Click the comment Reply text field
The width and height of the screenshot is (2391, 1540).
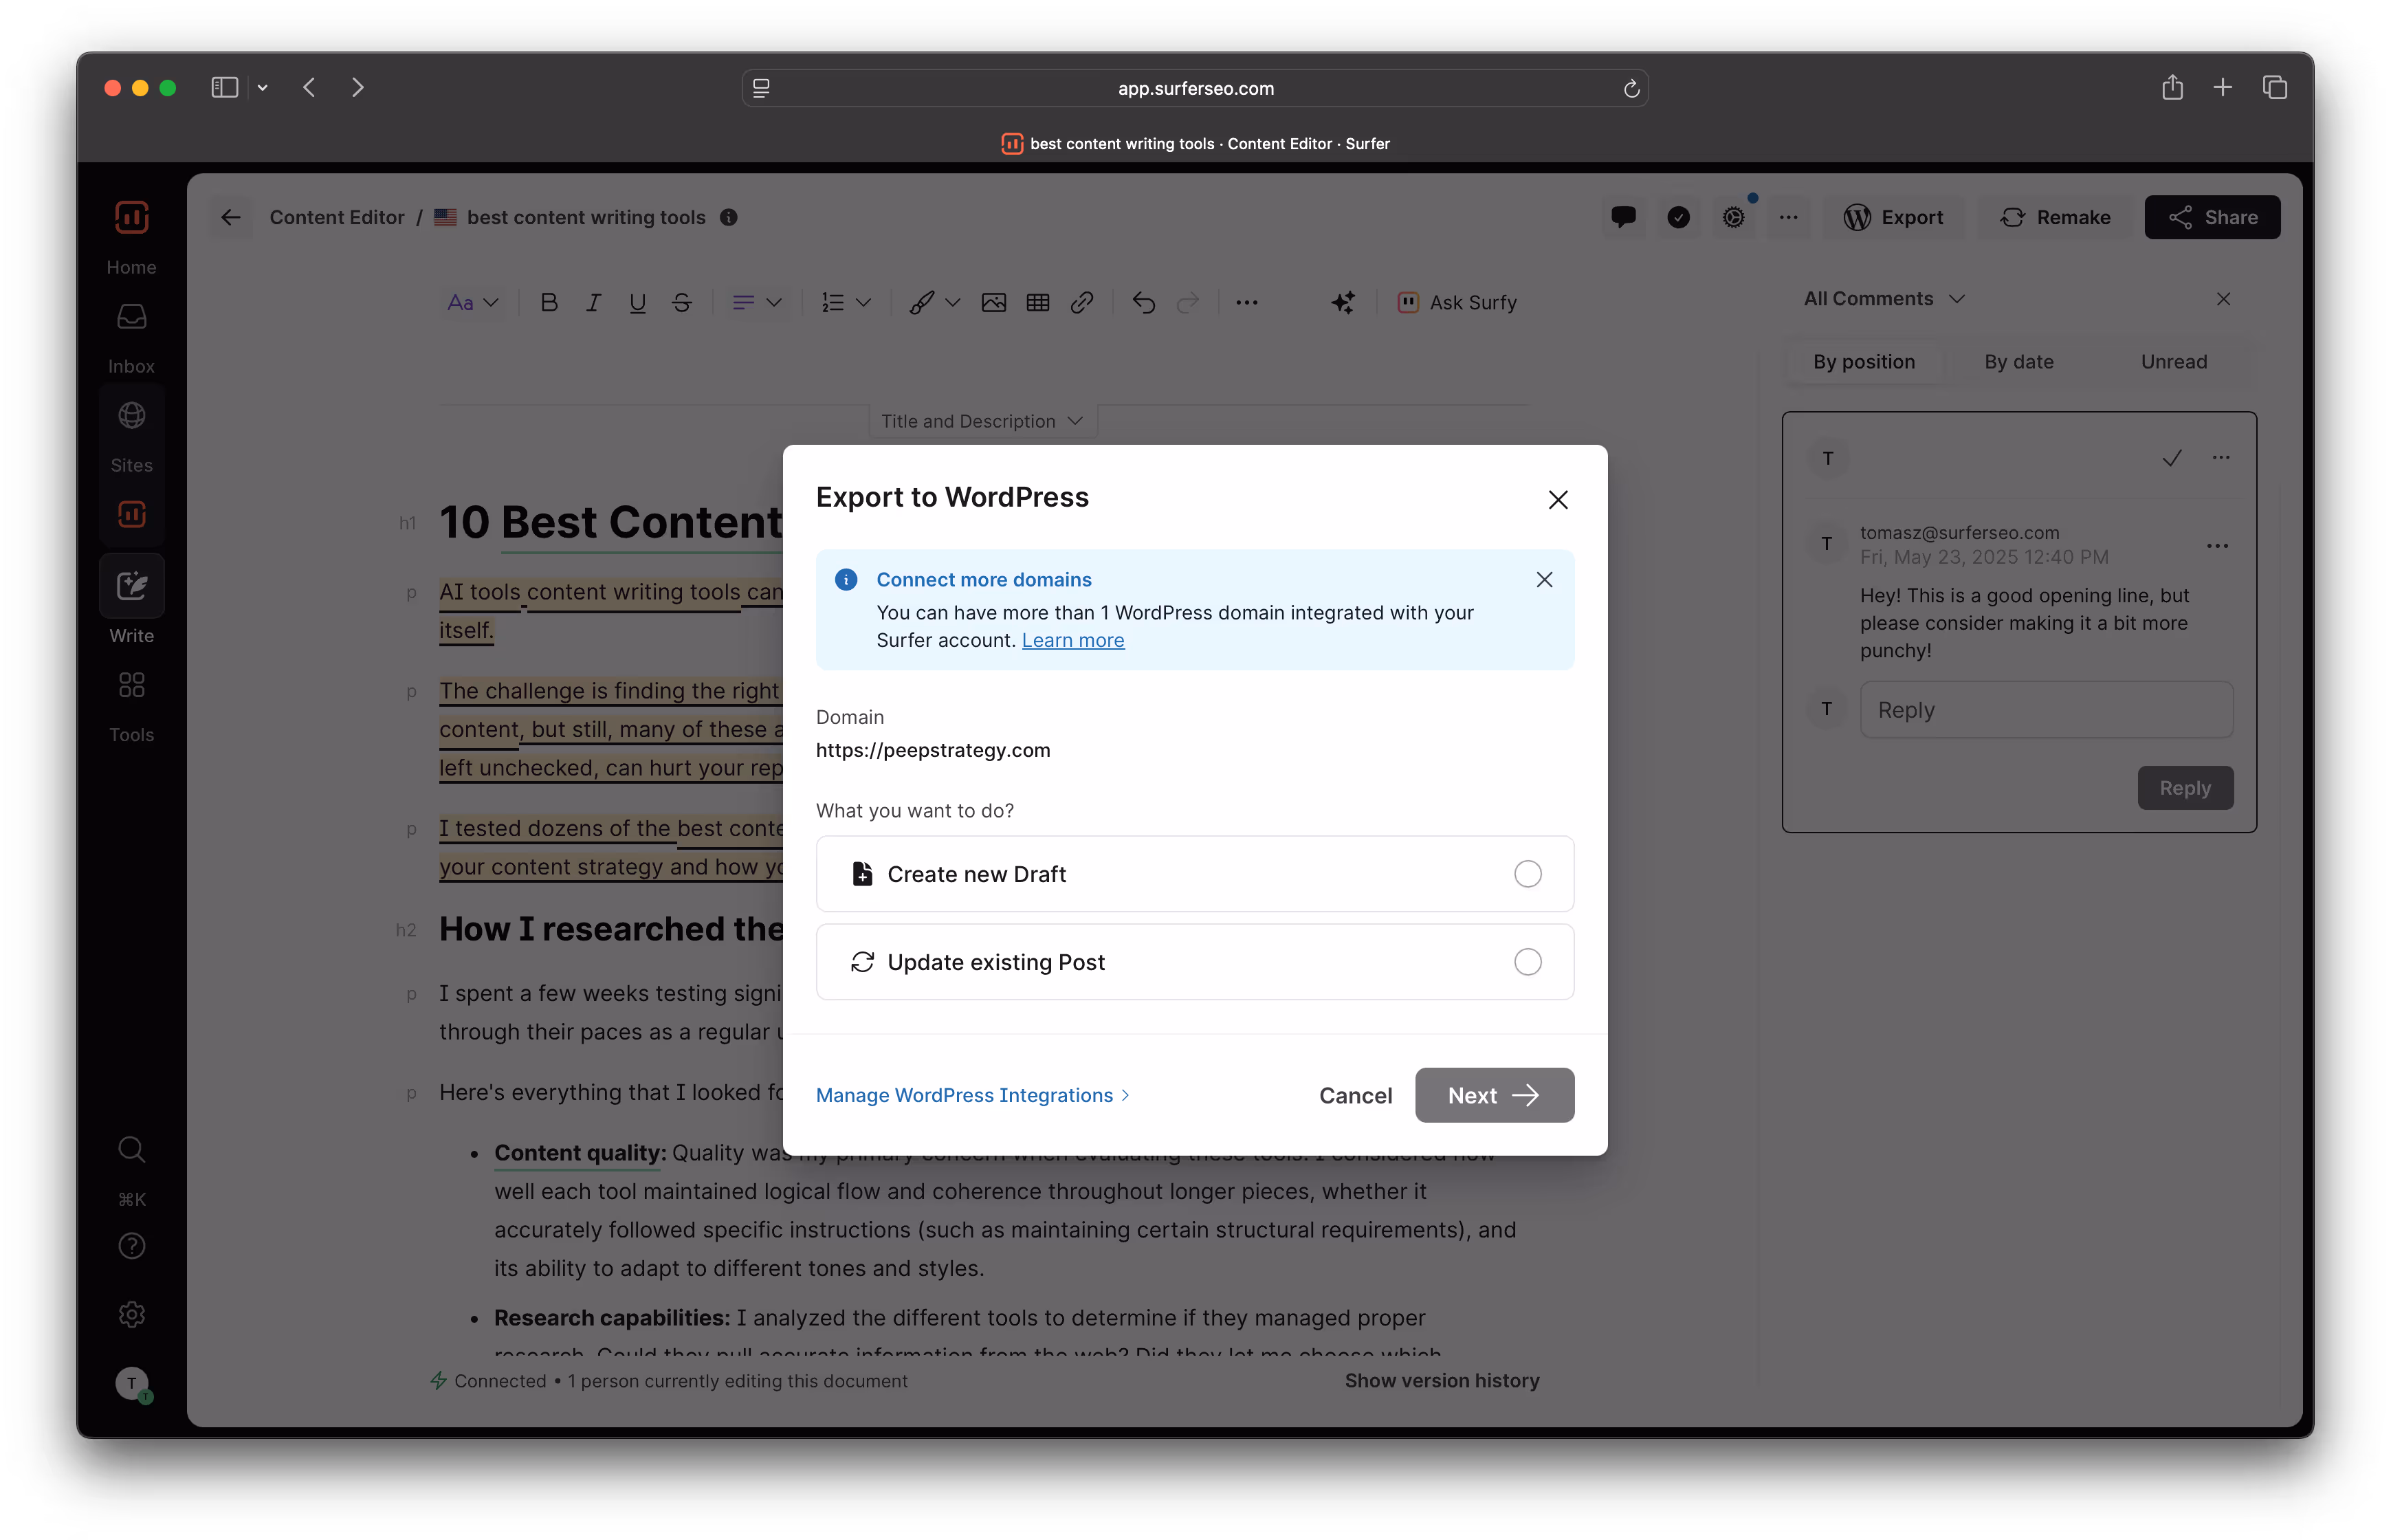(x=2045, y=709)
